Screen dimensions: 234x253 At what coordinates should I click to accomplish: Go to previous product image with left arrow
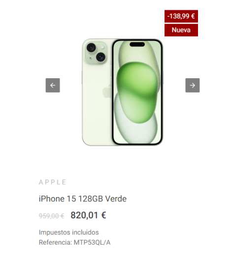tap(53, 85)
